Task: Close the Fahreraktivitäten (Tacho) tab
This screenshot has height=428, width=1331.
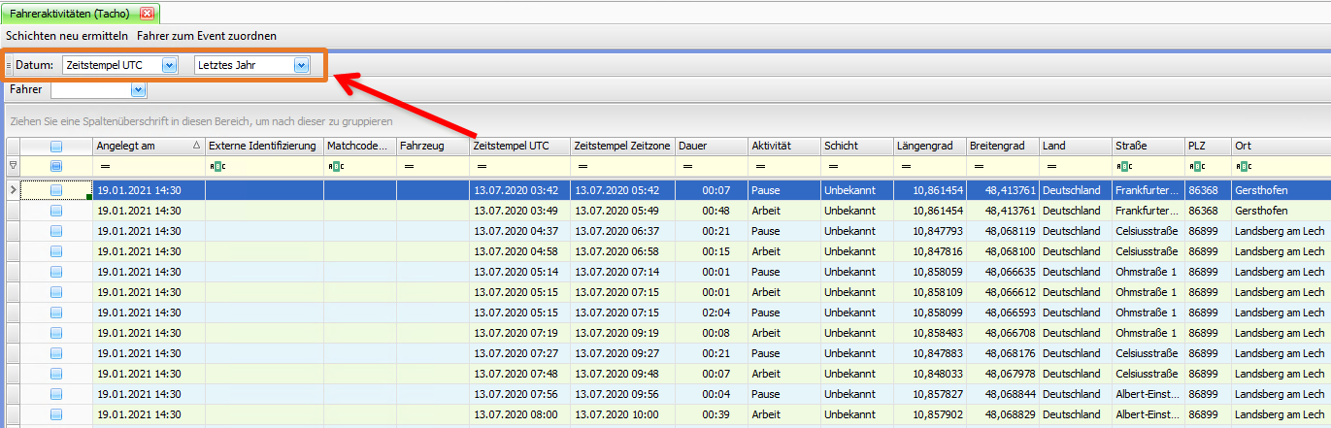Action: [147, 14]
